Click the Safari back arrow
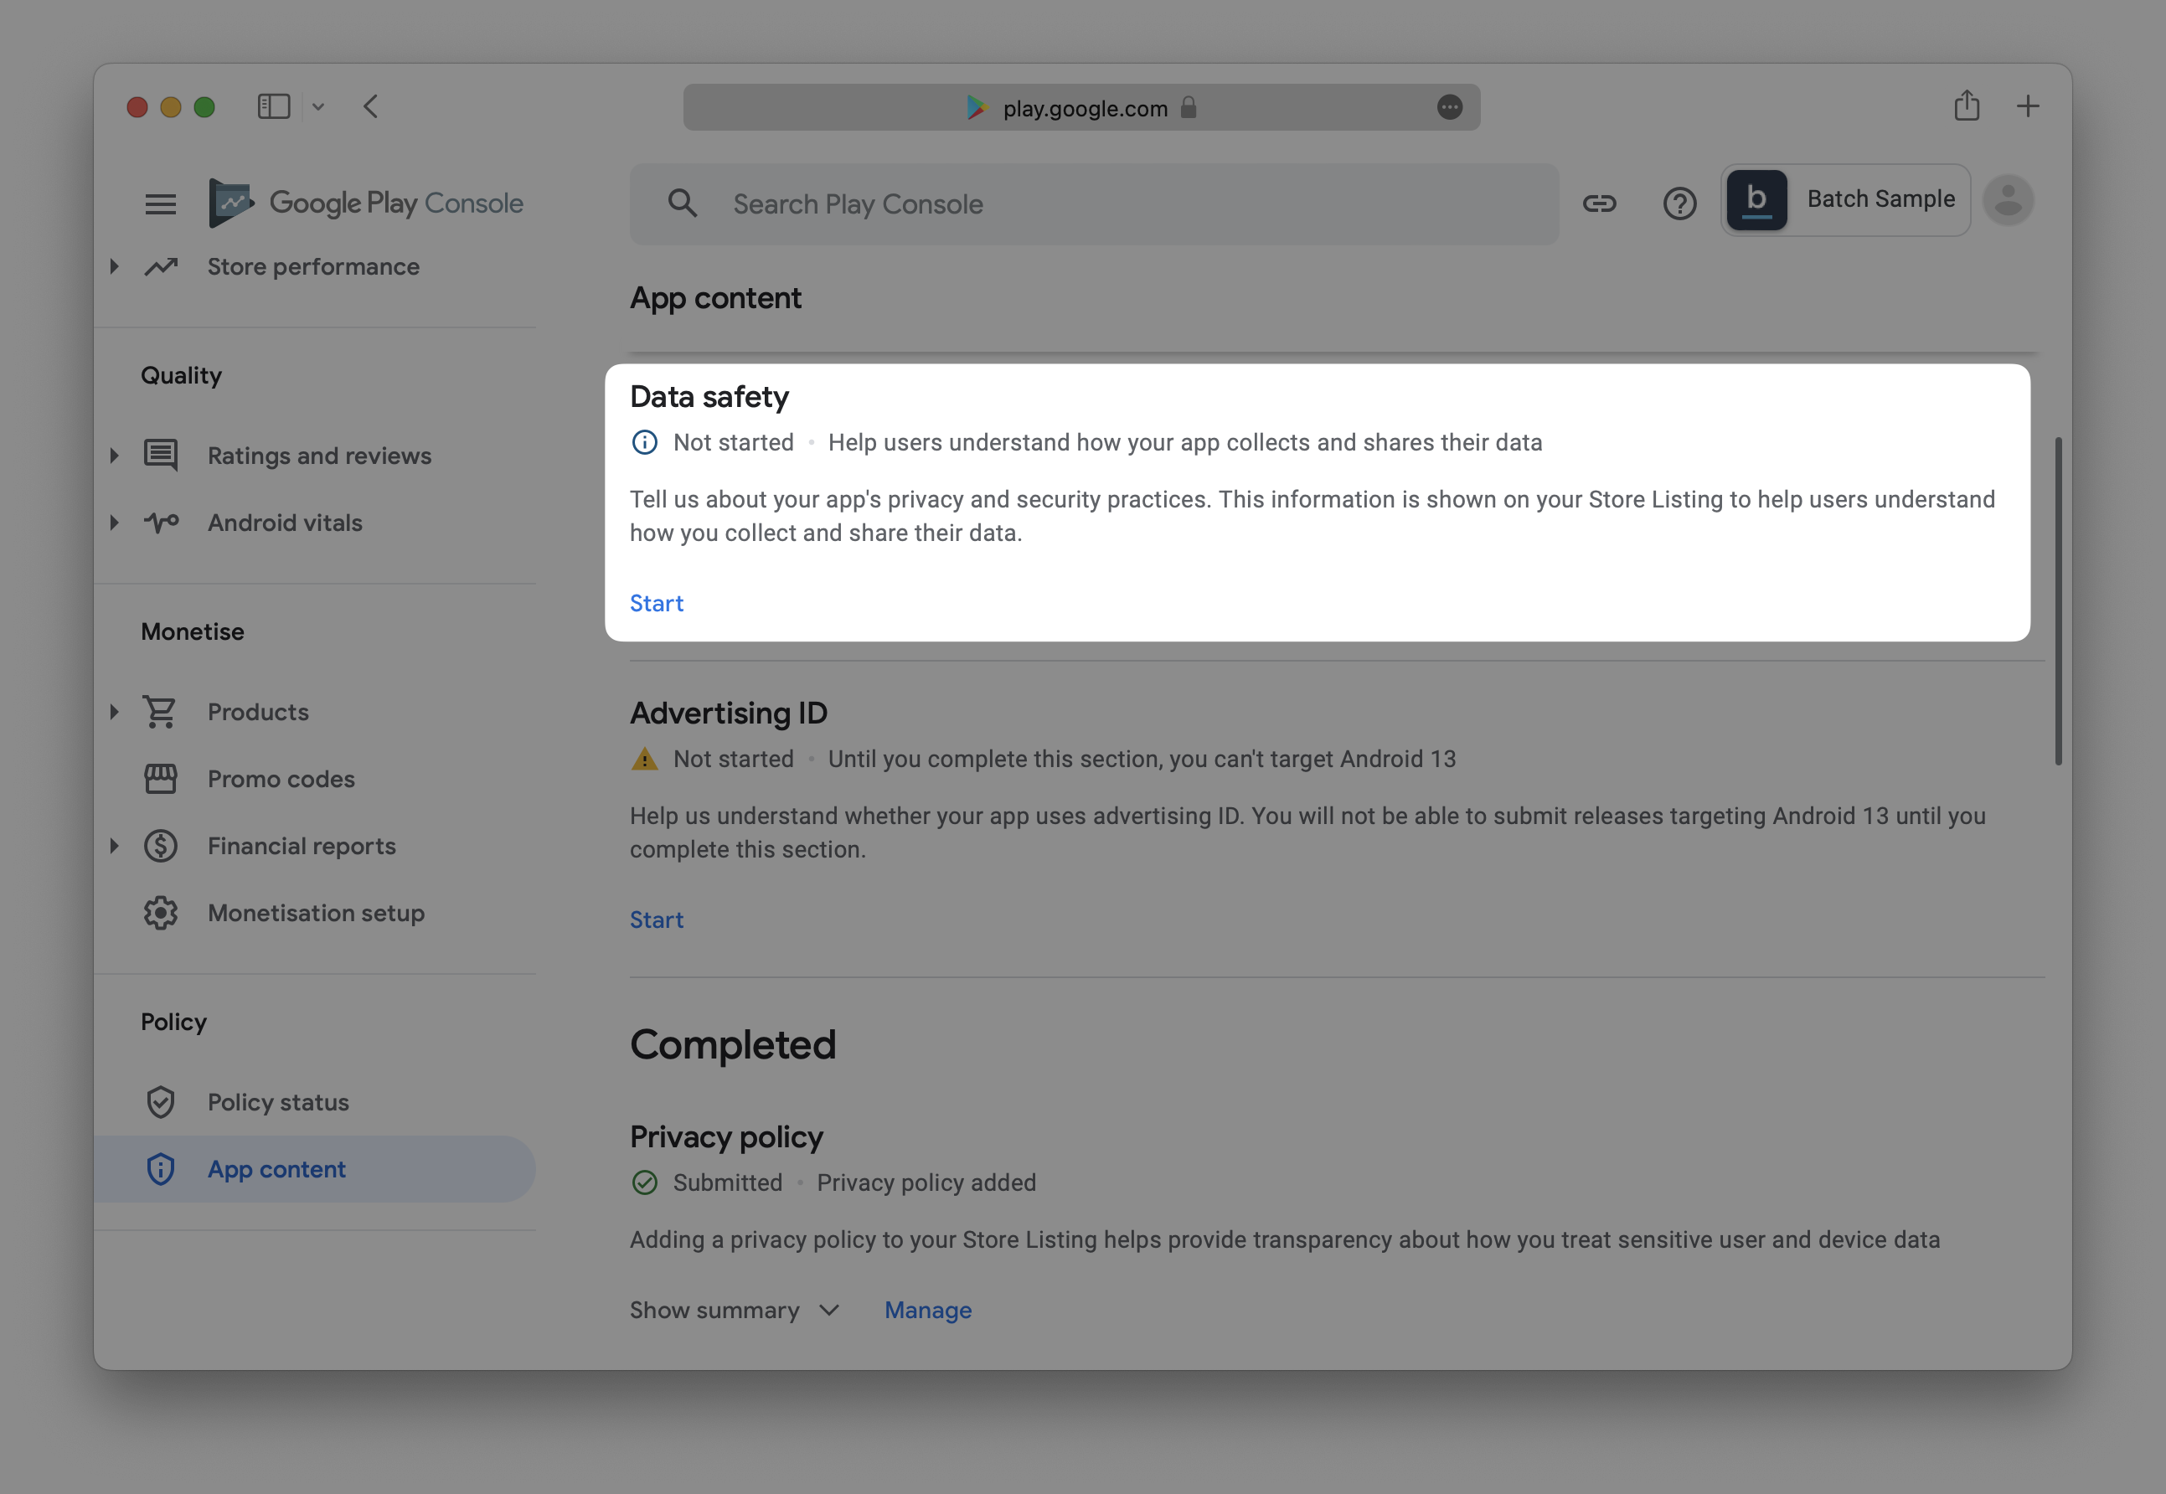 point(371,106)
